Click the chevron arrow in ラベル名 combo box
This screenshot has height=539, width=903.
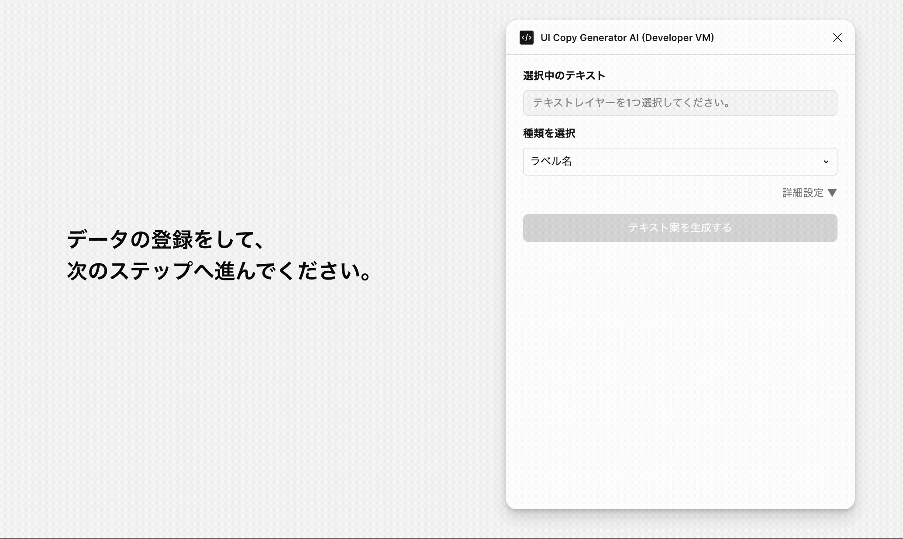826,162
